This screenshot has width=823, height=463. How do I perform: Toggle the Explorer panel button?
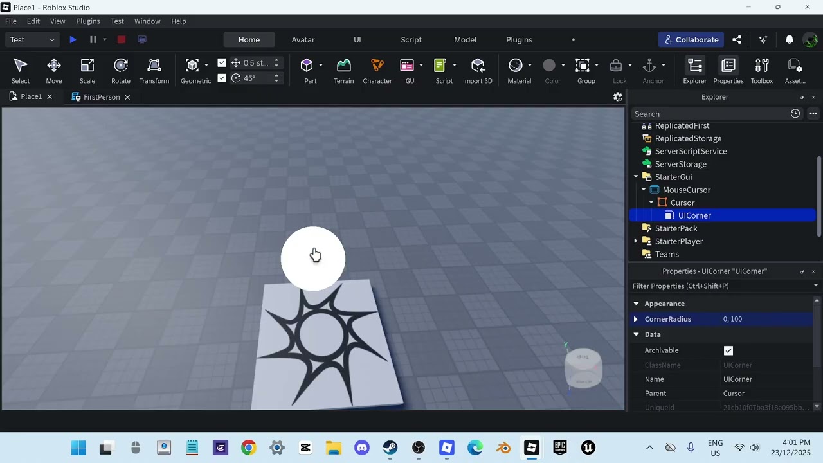695,71
